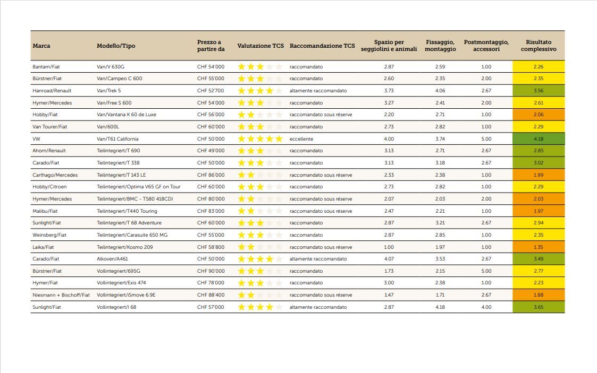Click the star rating for Bantam/Fiat

260,67
